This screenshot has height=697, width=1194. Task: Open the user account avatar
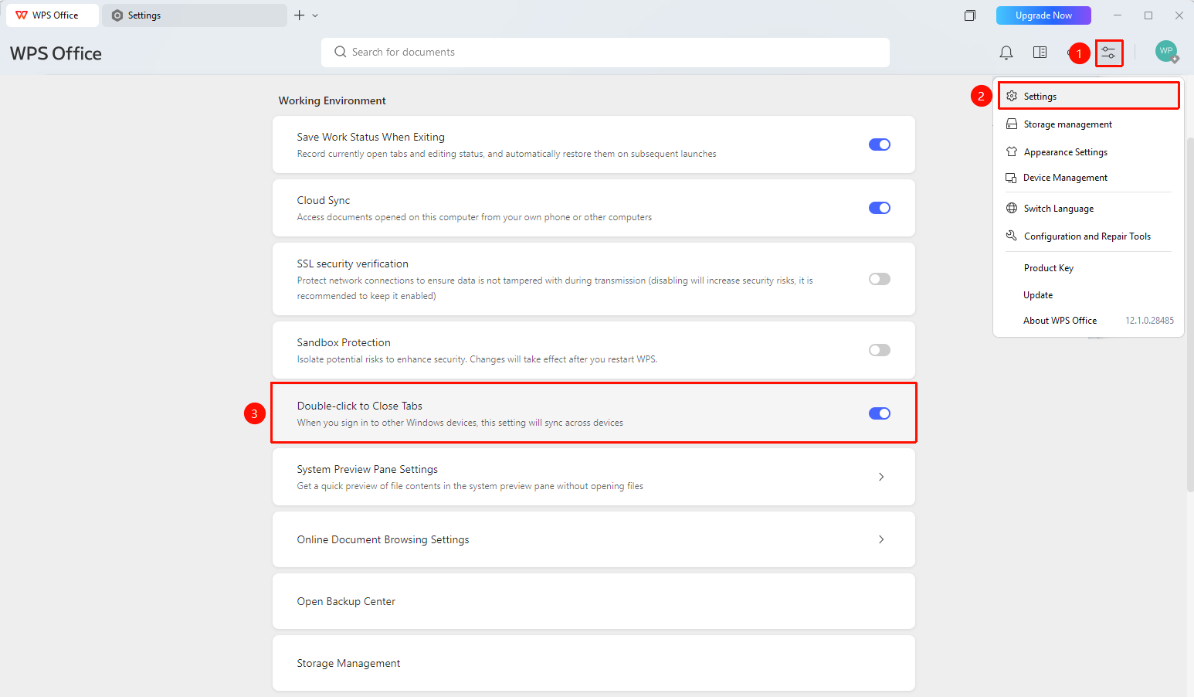click(x=1166, y=52)
